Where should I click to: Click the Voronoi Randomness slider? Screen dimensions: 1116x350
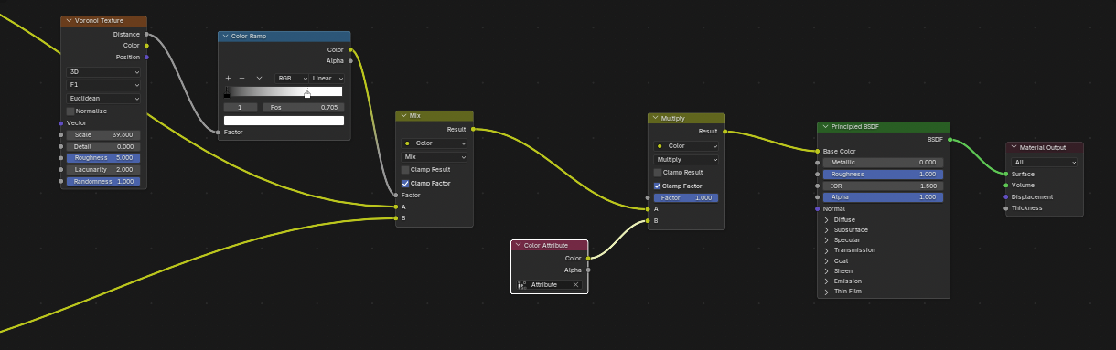(x=103, y=181)
